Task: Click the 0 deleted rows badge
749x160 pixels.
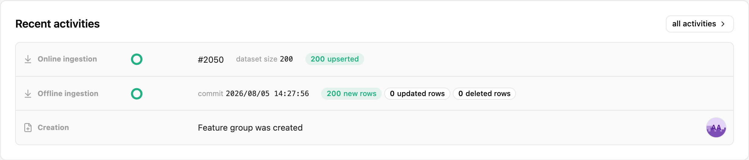Action: [x=484, y=94]
